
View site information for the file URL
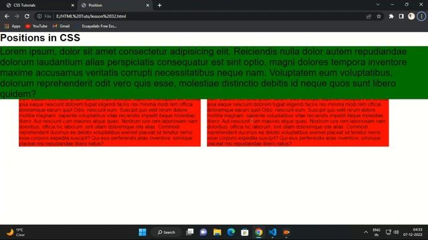tap(39, 16)
